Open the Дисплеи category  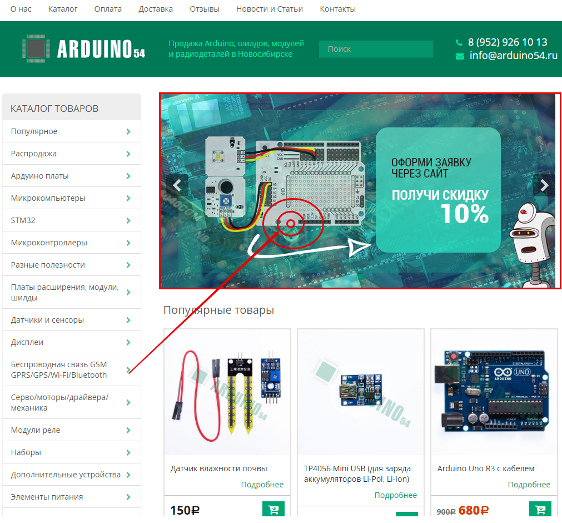(x=72, y=342)
